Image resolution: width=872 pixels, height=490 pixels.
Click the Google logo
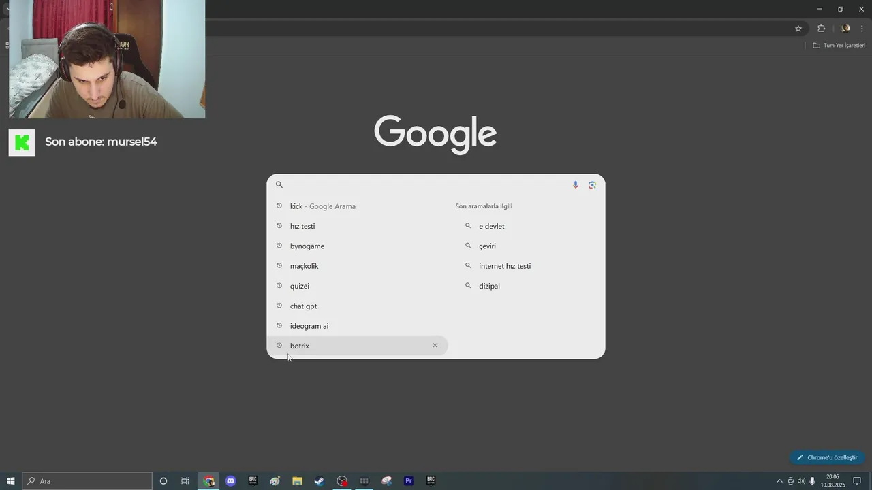(435, 134)
